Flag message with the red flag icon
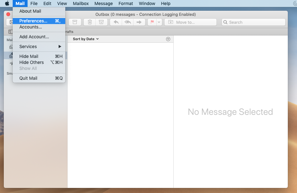 point(152,22)
